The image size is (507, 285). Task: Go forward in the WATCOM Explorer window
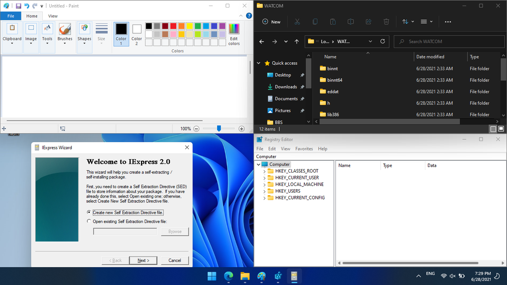274,42
